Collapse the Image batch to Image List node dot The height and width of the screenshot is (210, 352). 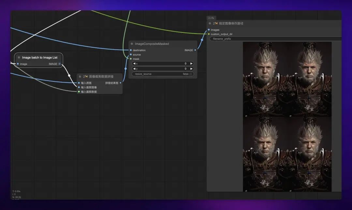19,58
